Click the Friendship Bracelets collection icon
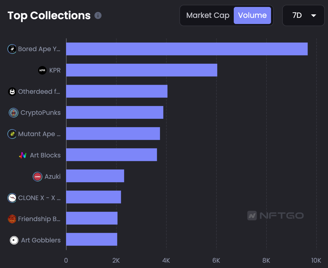Screen dimensions: 328x268 [12, 219]
